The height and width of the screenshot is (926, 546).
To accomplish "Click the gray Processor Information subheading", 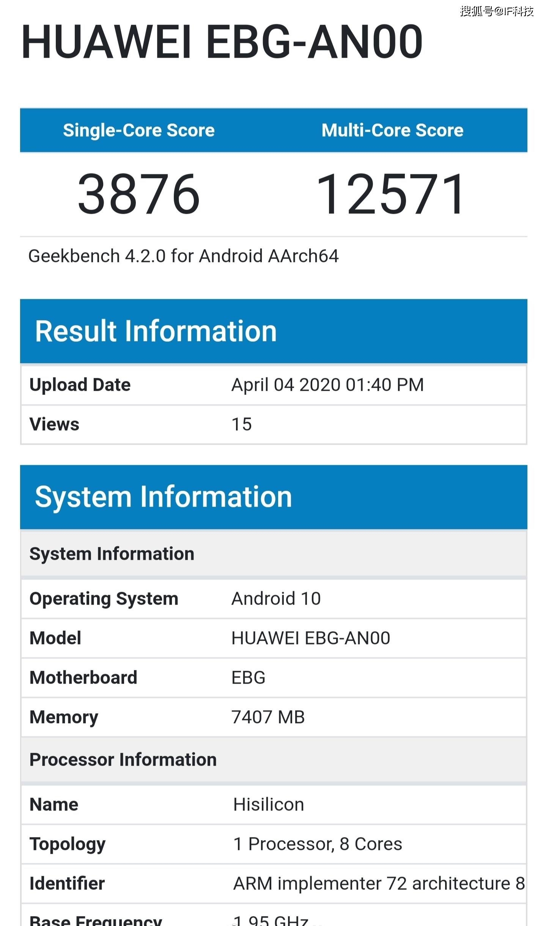I will click(x=123, y=760).
